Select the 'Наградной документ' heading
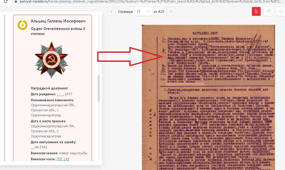Screen dimensions: 285x170 point(49,88)
